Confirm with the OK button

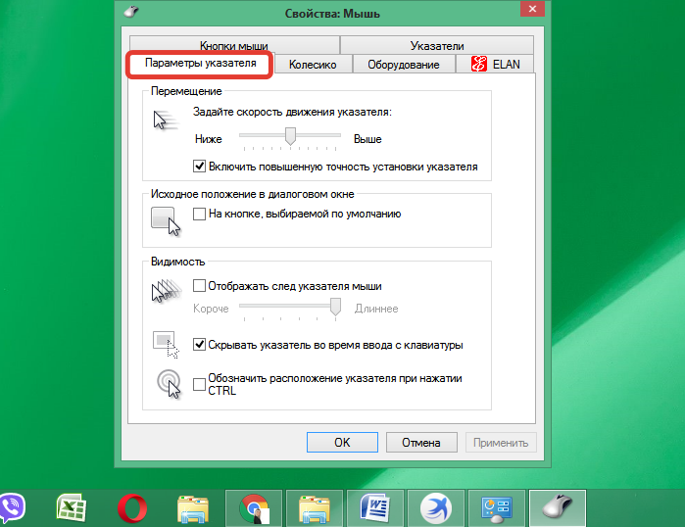pyautogui.click(x=342, y=443)
